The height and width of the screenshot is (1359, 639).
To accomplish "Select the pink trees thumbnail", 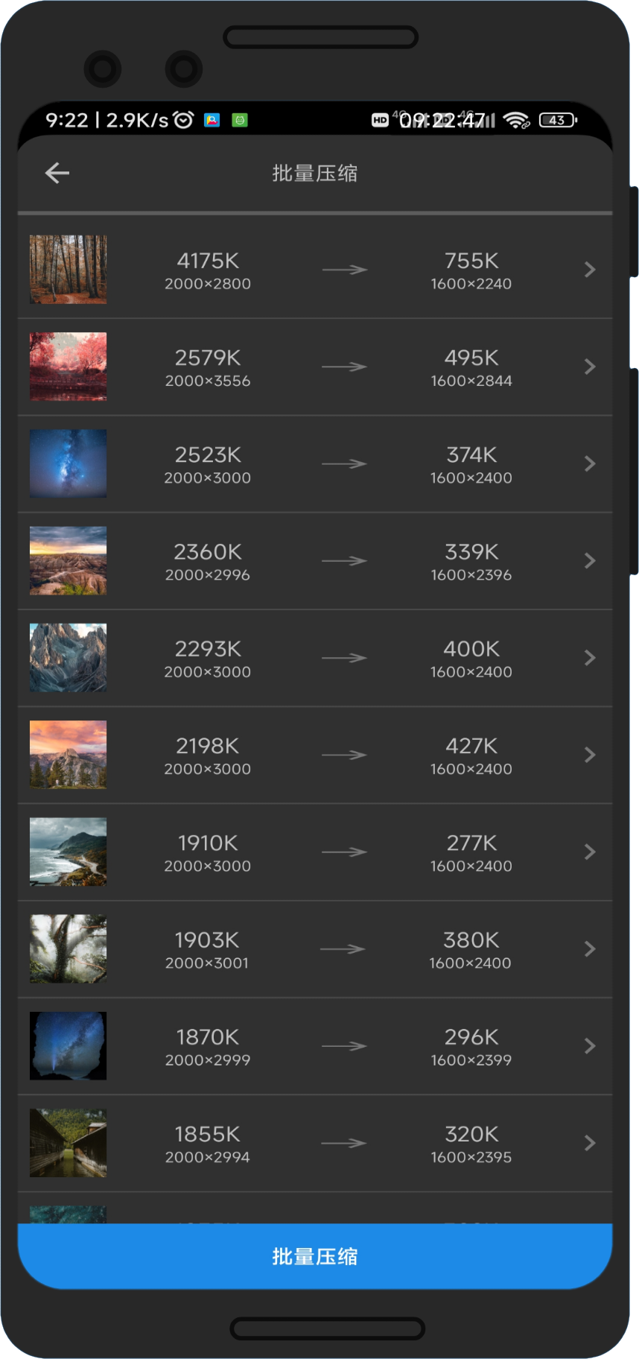I will pyautogui.click(x=68, y=367).
